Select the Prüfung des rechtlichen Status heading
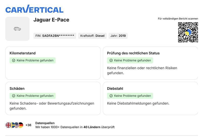Viewport: 202px width, 140px height. pos(133,53)
